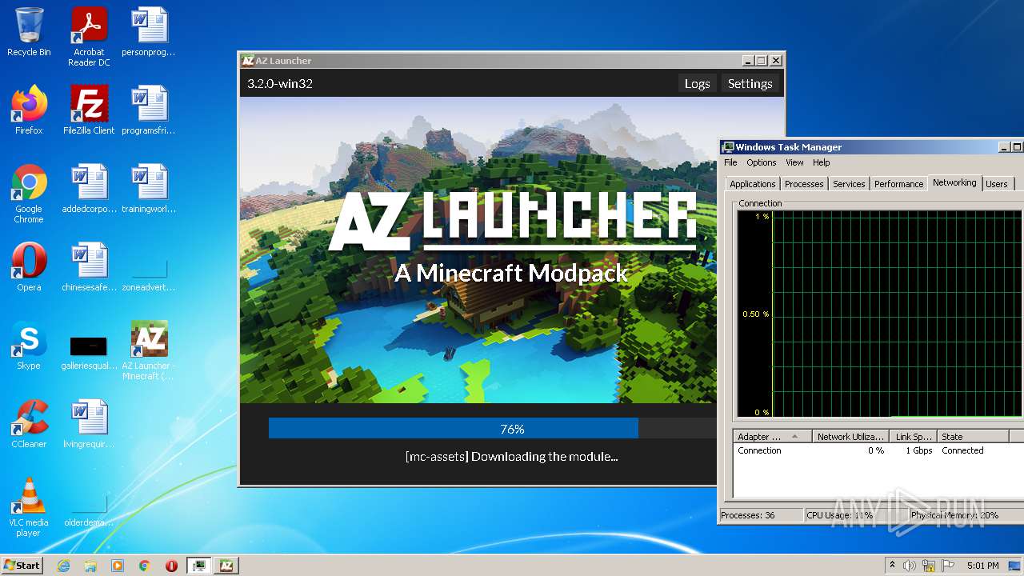Open Settings in AZ Launcher
Viewport: 1024px width, 576px height.
(x=750, y=83)
